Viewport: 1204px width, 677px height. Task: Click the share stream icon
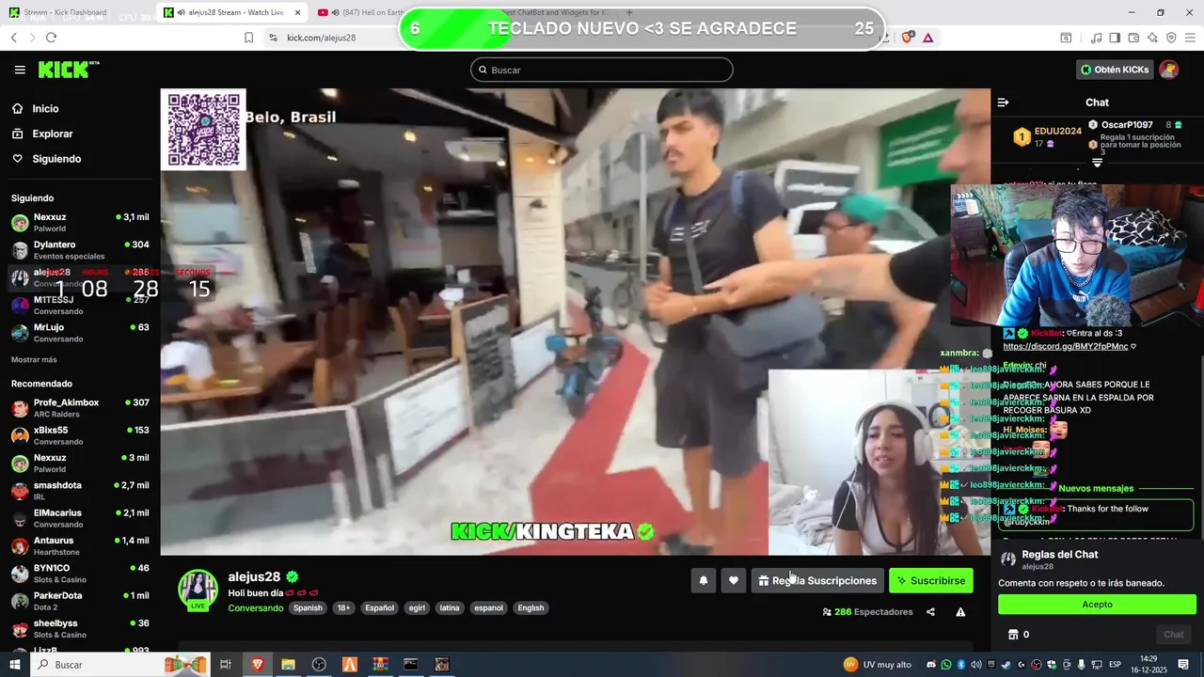coord(930,612)
